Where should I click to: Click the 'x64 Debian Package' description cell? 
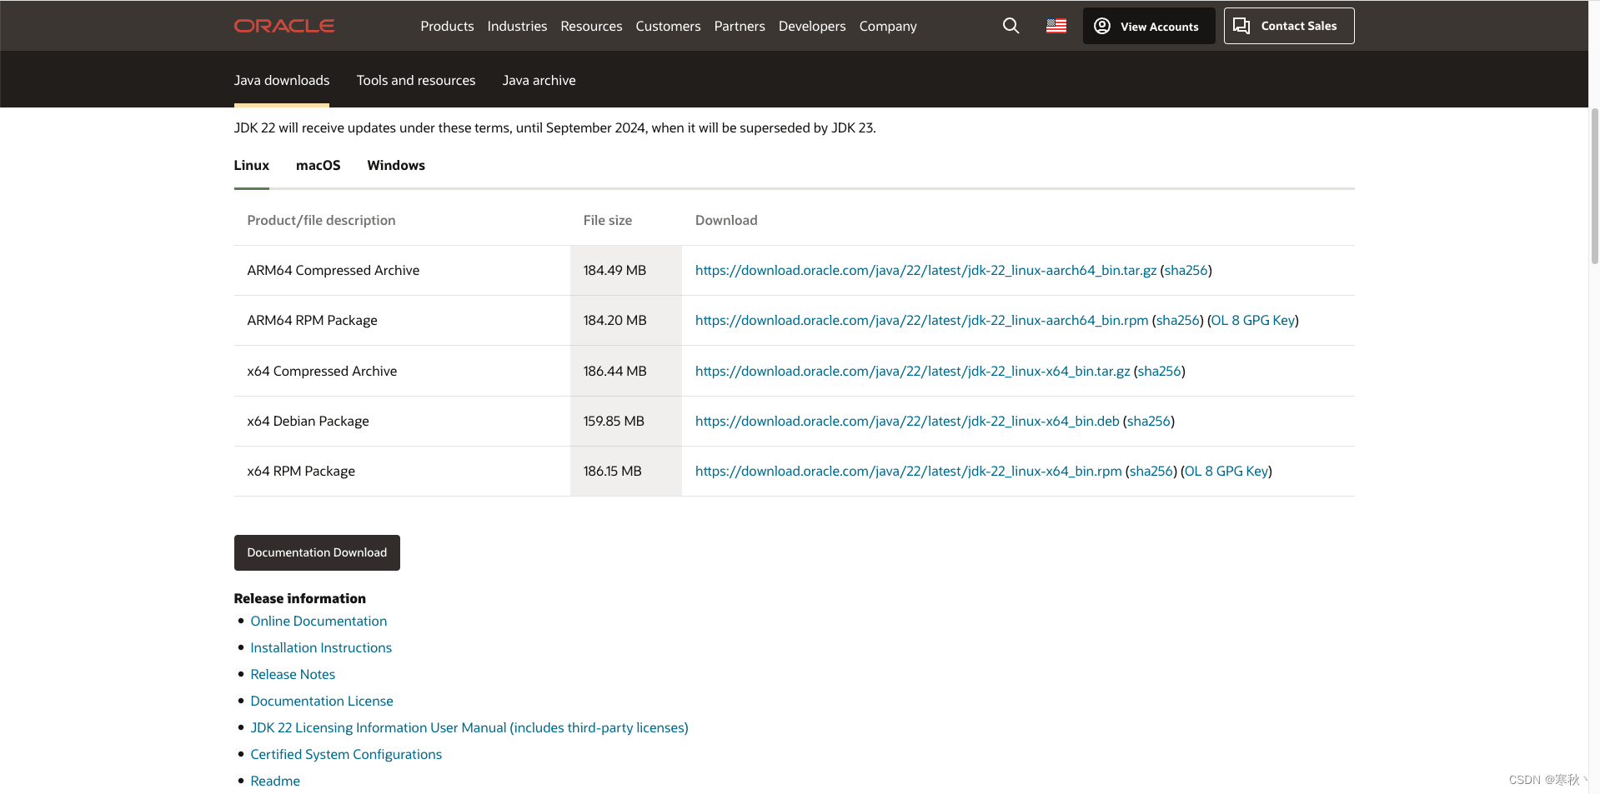pyautogui.click(x=402, y=421)
